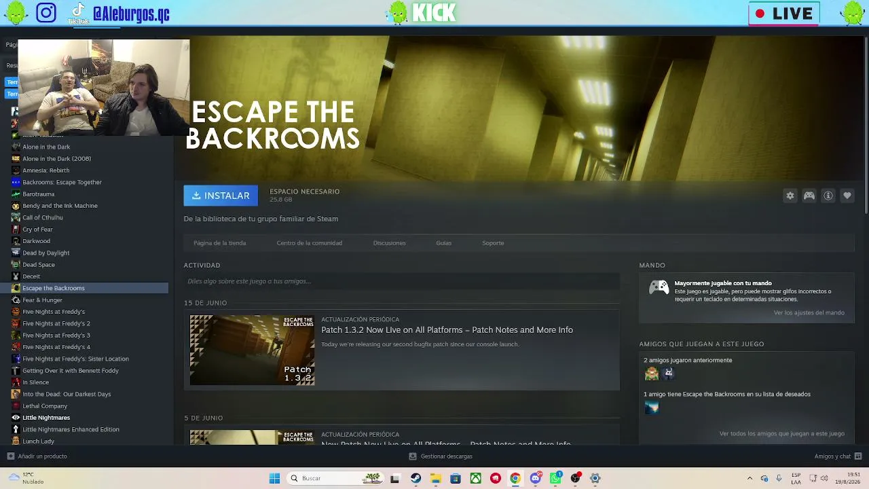This screenshot has height=489, width=869.
Task: Select Dead Space in library
Action: point(39,265)
